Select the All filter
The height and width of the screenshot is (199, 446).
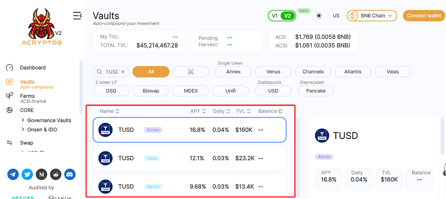click(151, 72)
